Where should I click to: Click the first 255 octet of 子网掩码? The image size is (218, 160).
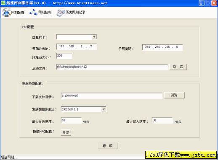click(x=148, y=47)
